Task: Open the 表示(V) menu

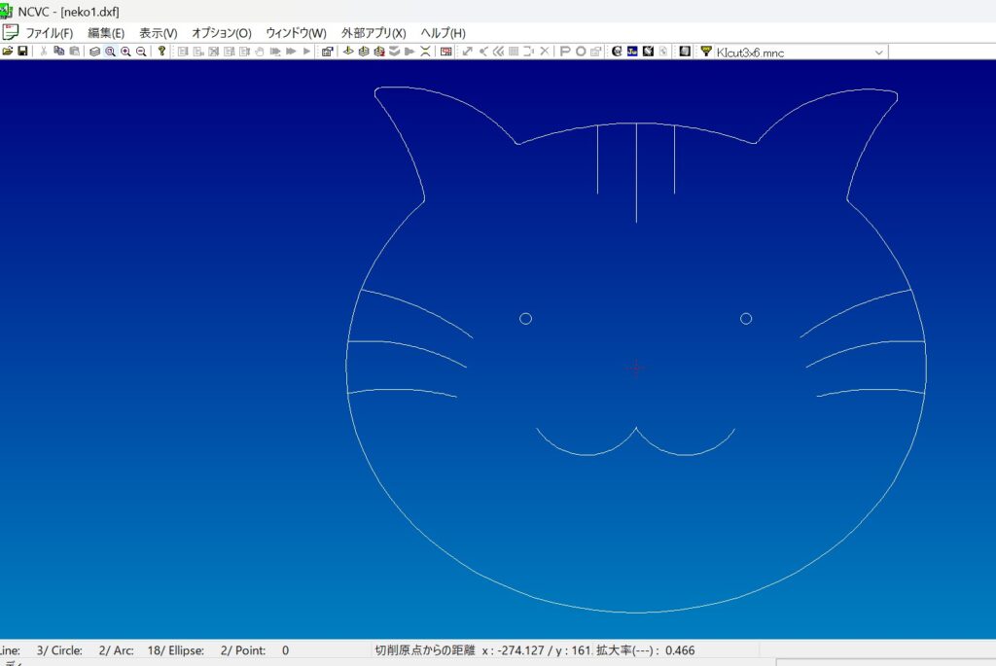Action: point(158,33)
